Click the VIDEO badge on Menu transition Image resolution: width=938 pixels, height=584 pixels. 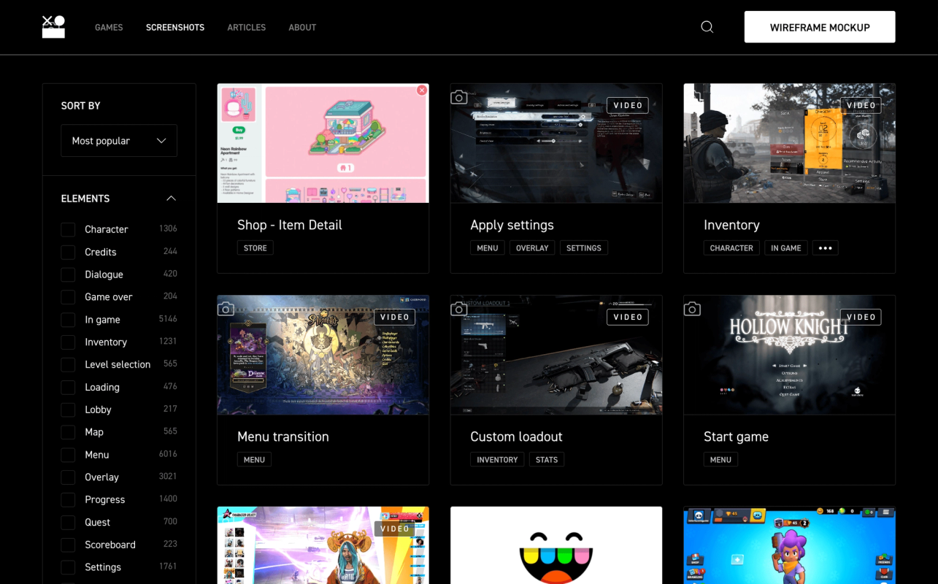pyautogui.click(x=395, y=317)
